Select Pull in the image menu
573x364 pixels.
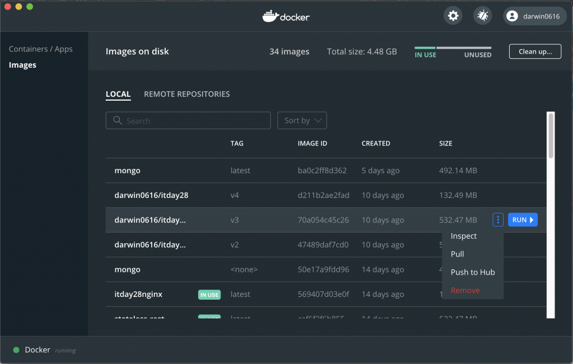click(458, 254)
